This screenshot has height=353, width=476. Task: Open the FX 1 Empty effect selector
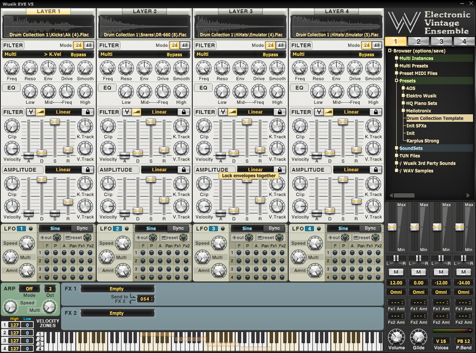coord(117,289)
